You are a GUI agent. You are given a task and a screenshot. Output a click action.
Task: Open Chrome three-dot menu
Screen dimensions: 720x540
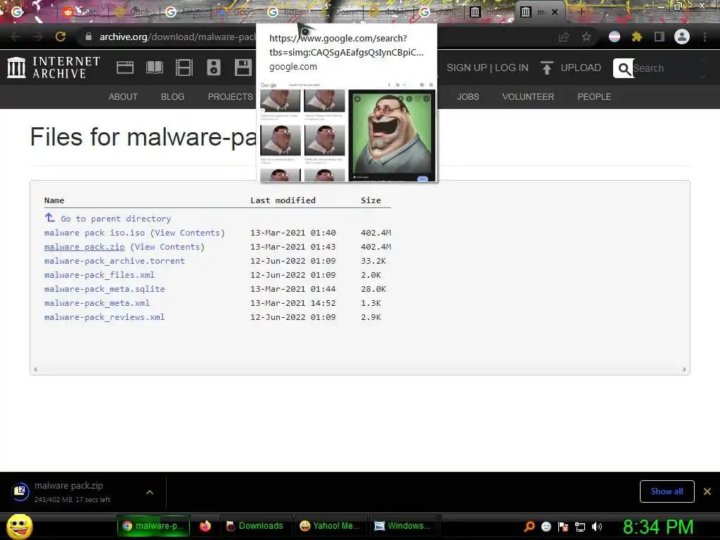click(705, 37)
